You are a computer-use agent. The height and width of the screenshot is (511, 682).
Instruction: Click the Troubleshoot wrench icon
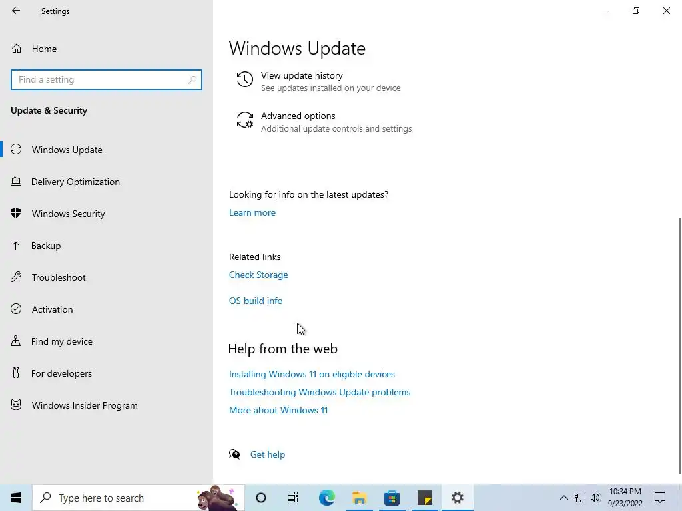click(x=16, y=277)
